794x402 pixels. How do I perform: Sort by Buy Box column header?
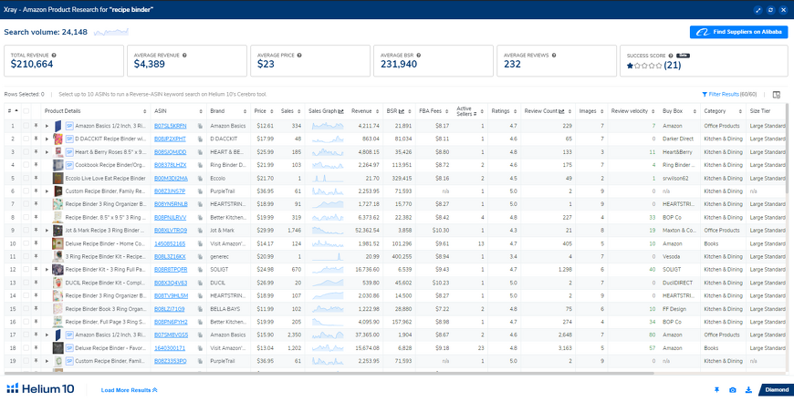680,110
